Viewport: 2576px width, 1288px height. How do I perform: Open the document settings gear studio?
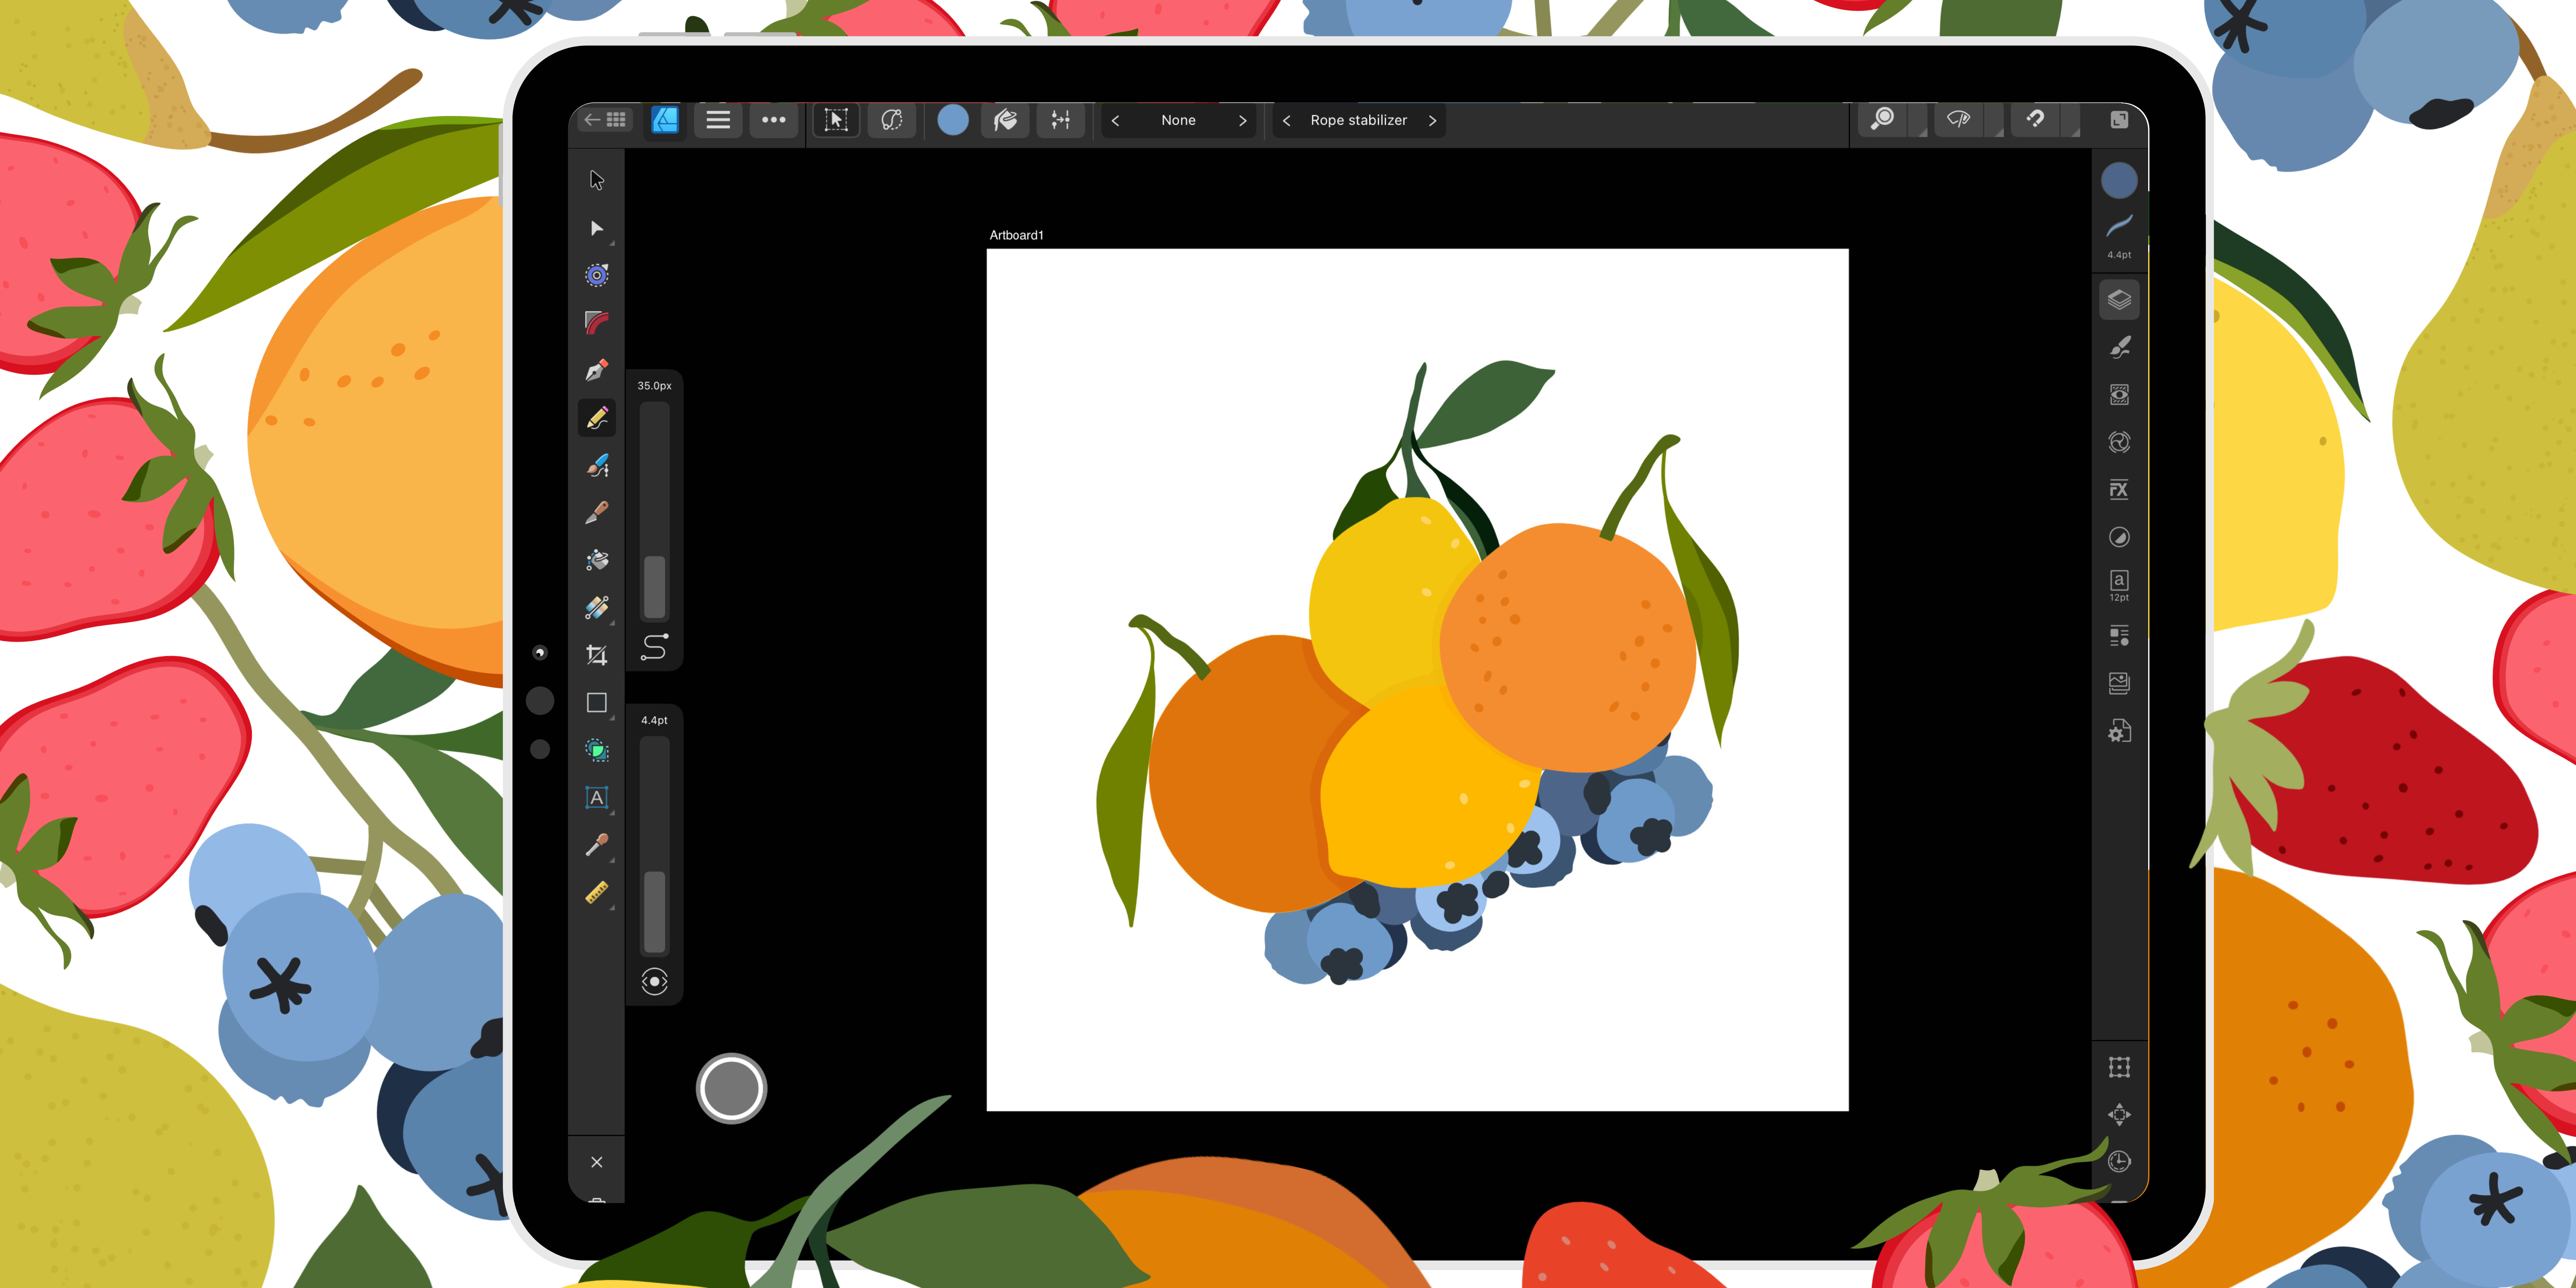tap(2119, 731)
